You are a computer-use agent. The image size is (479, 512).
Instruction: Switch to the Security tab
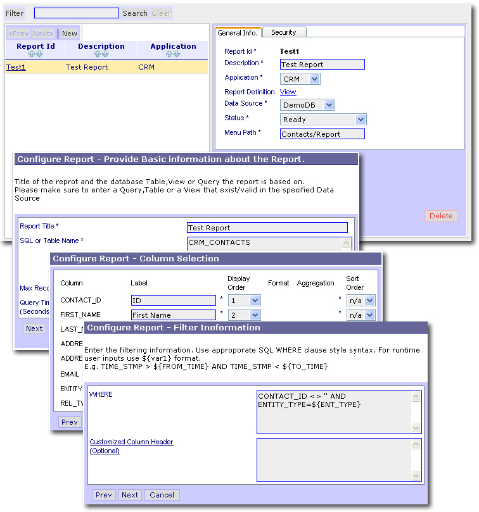tap(284, 32)
